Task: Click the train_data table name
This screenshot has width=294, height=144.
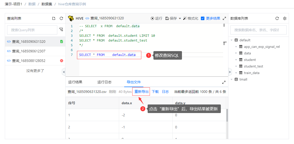Action: [x=252, y=73]
